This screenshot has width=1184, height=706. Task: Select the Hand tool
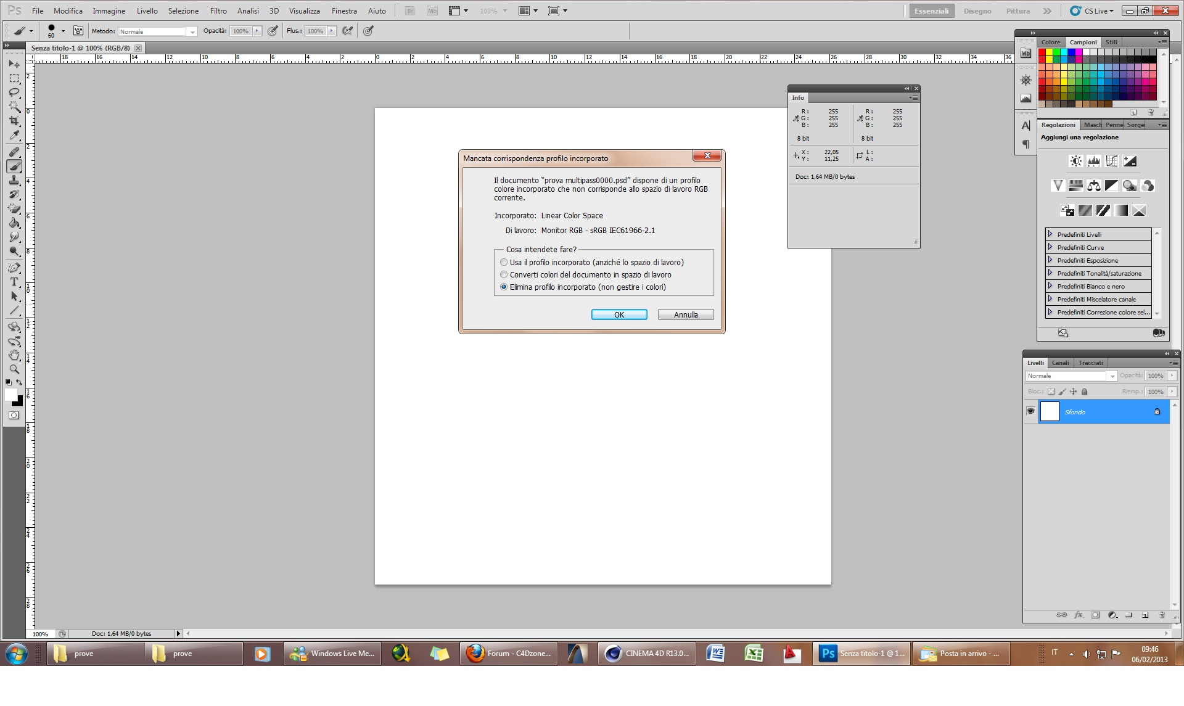tap(14, 355)
